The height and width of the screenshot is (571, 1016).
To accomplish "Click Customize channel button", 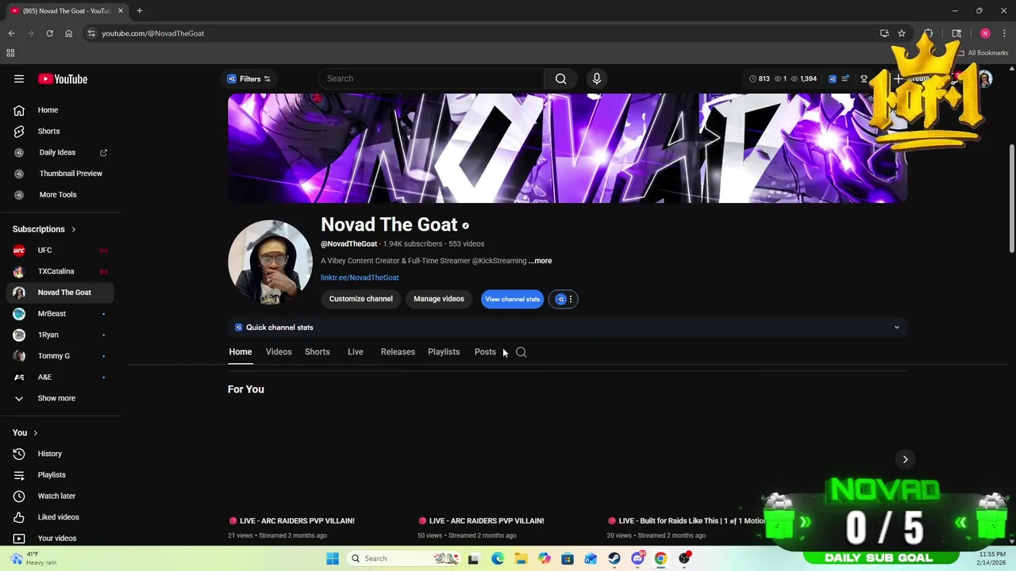I will (360, 299).
